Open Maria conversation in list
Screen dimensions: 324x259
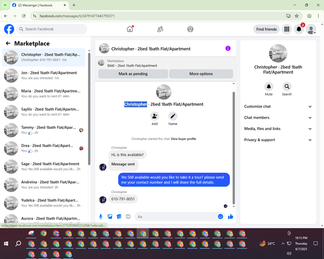pyautogui.click(x=43, y=94)
